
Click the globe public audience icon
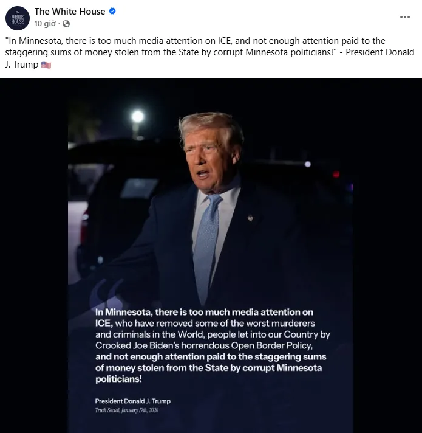coord(66,24)
